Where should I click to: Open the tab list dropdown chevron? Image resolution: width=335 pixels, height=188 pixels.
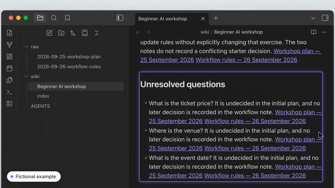click(x=313, y=18)
